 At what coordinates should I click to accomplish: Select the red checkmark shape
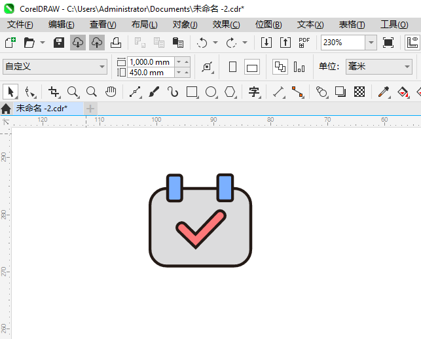coord(201,229)
